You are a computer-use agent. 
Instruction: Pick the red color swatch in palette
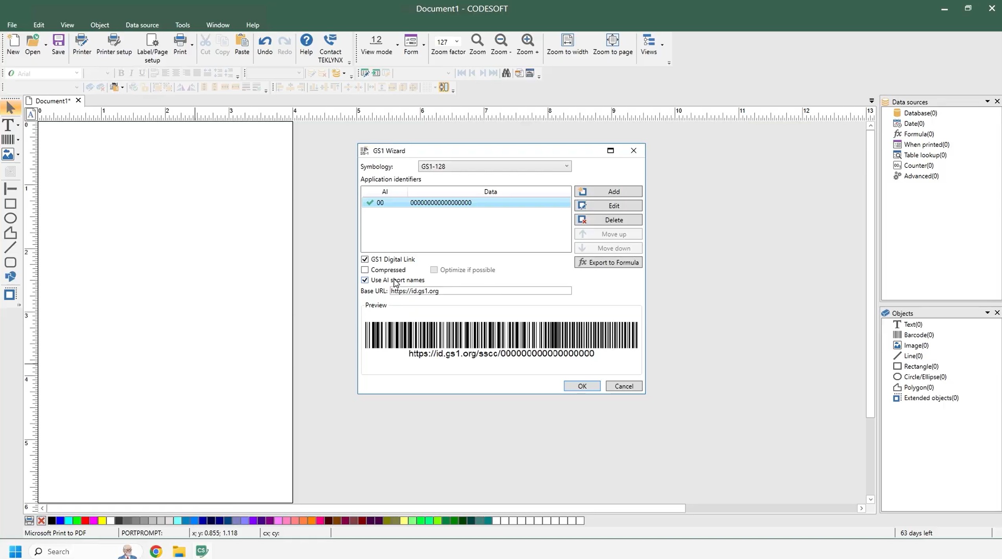[85, 521]
